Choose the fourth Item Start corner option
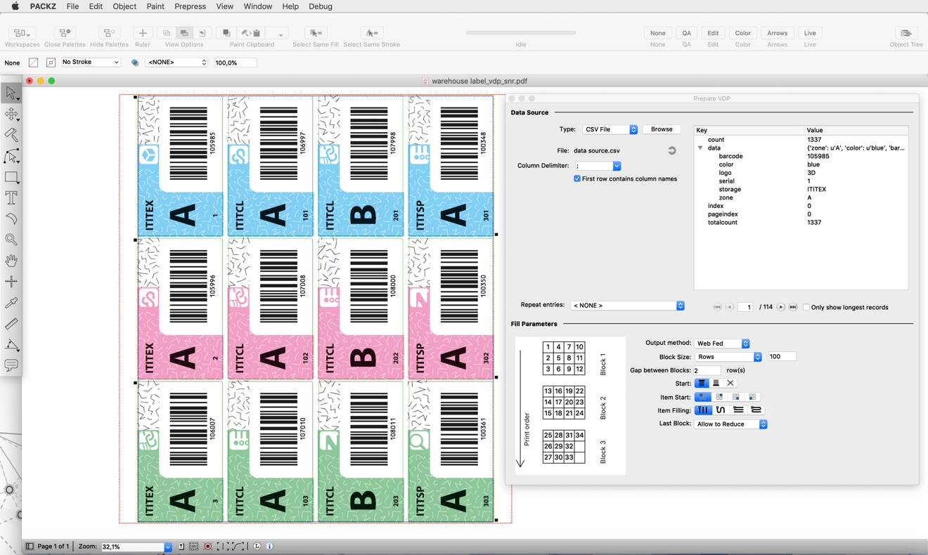The image size is (928, 555). point(752,397)
